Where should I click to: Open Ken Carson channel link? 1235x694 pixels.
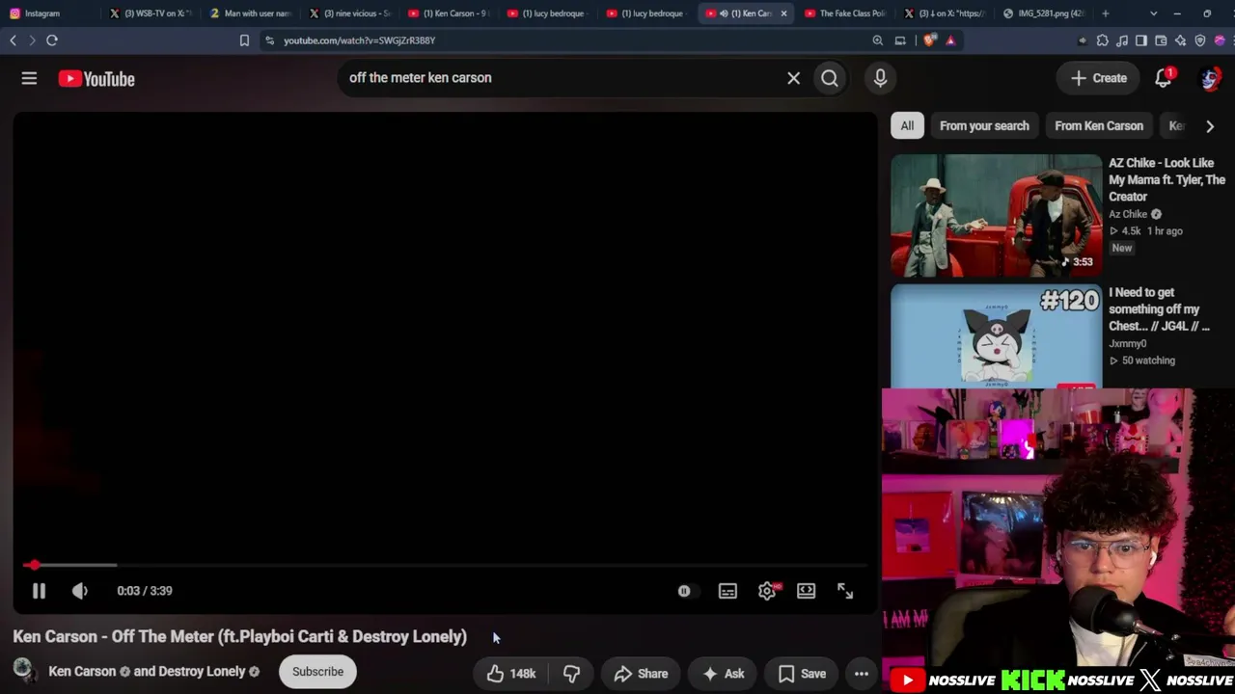coord(82,672)
